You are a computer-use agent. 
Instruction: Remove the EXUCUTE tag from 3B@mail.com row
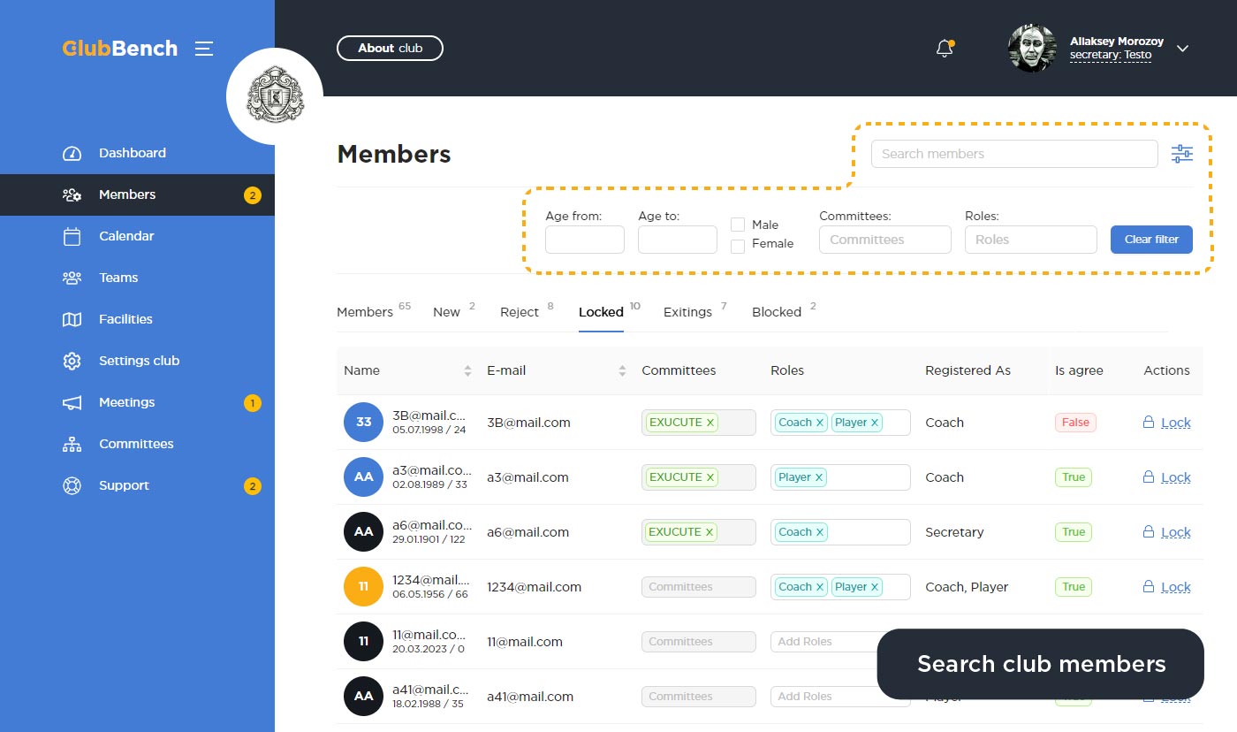pyautogui.click(x=710, y=423)
